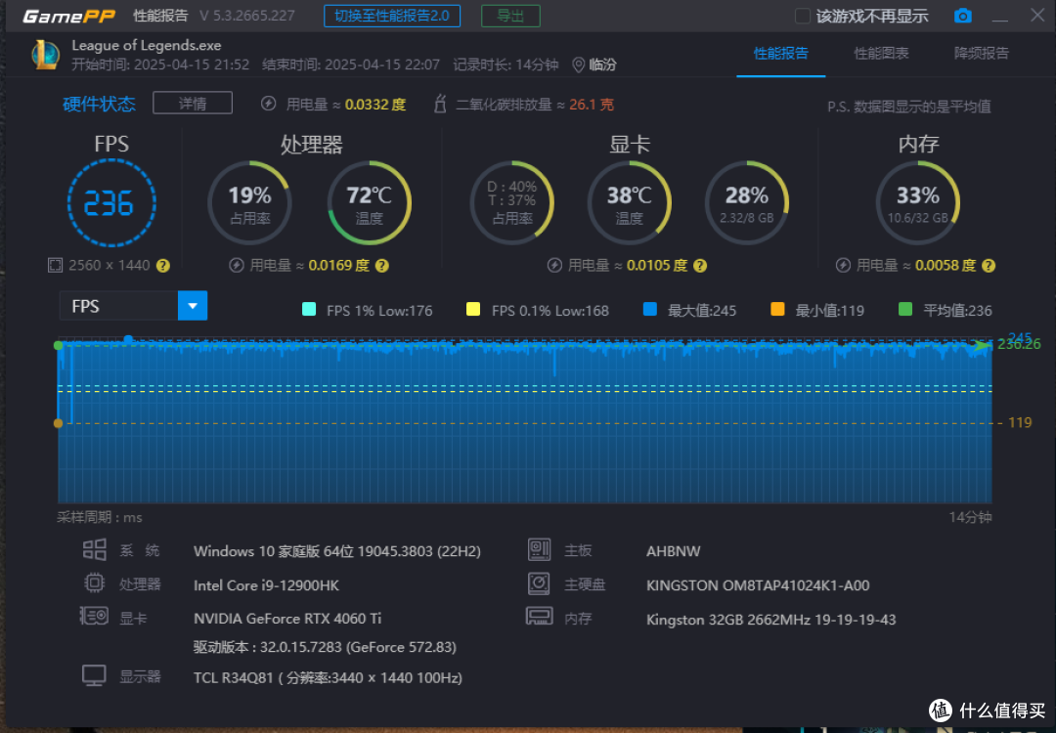Click the resolution icon beside 2560 x 1440
Viewport: 1056px width, 733px height.
55,265
